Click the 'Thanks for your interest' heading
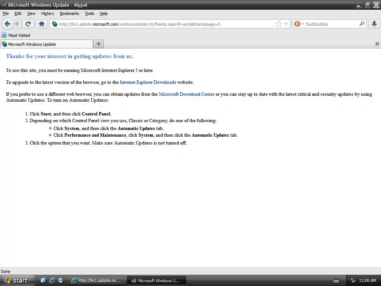381x286 pixels. pos(70,56)
